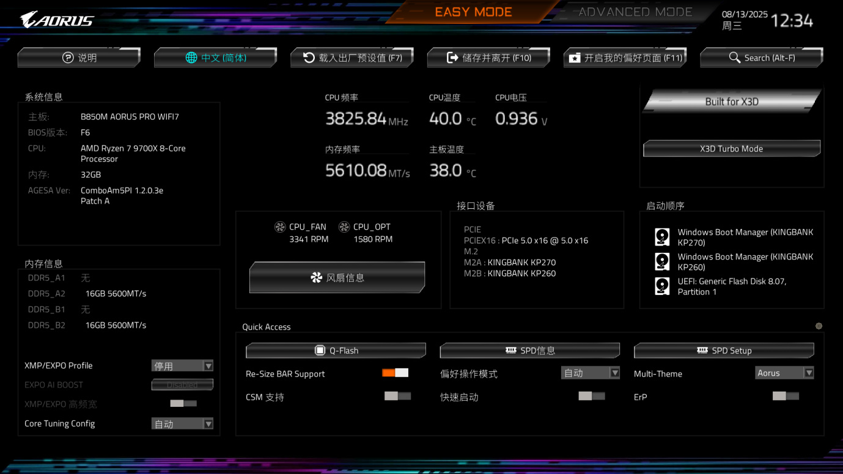The width and height of the screenshot is (843, 474).
Task: Switch to the ADVANCED MODE tab
Action: coord(635,12)
